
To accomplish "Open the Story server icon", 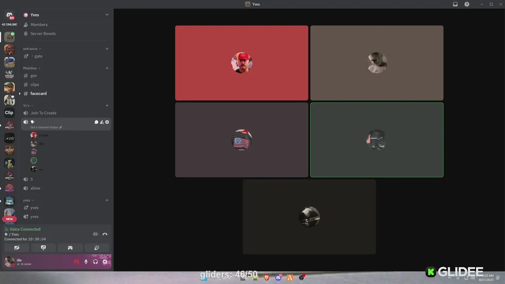I will (9, 201).
